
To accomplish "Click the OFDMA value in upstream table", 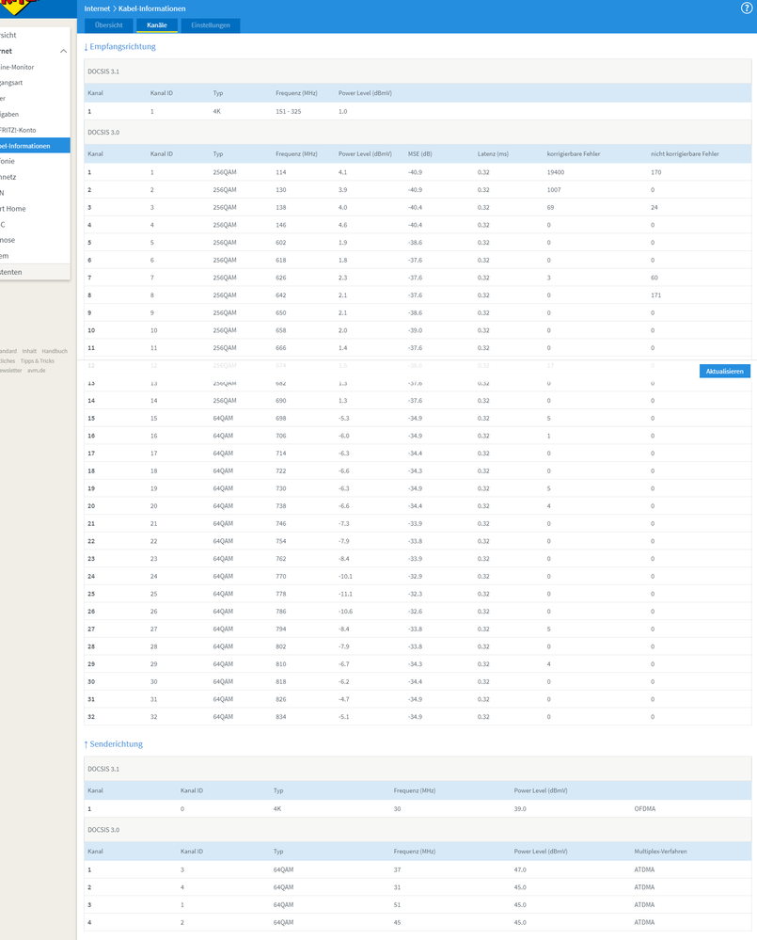I will pos(645,808).
